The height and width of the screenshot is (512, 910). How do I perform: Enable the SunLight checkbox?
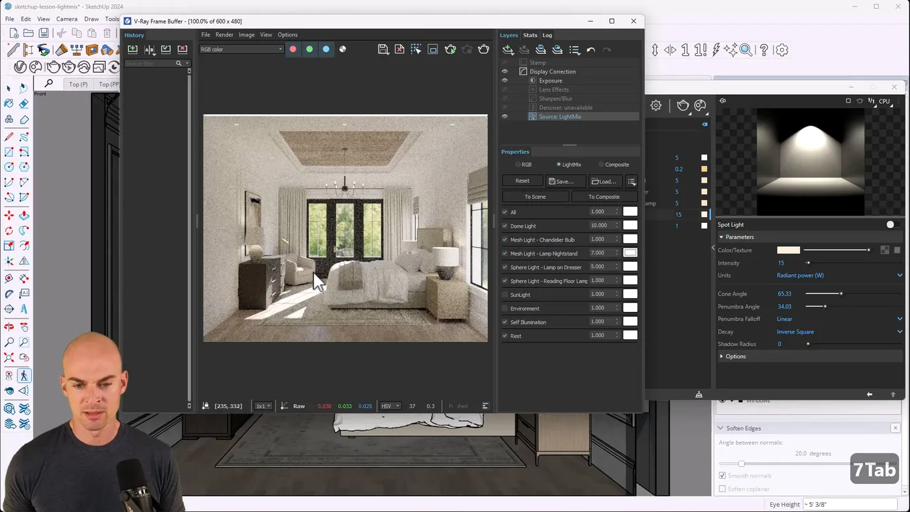[504, 294]
